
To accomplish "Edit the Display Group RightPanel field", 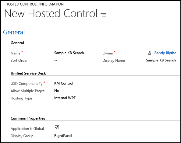I will (x=63, y=136).
